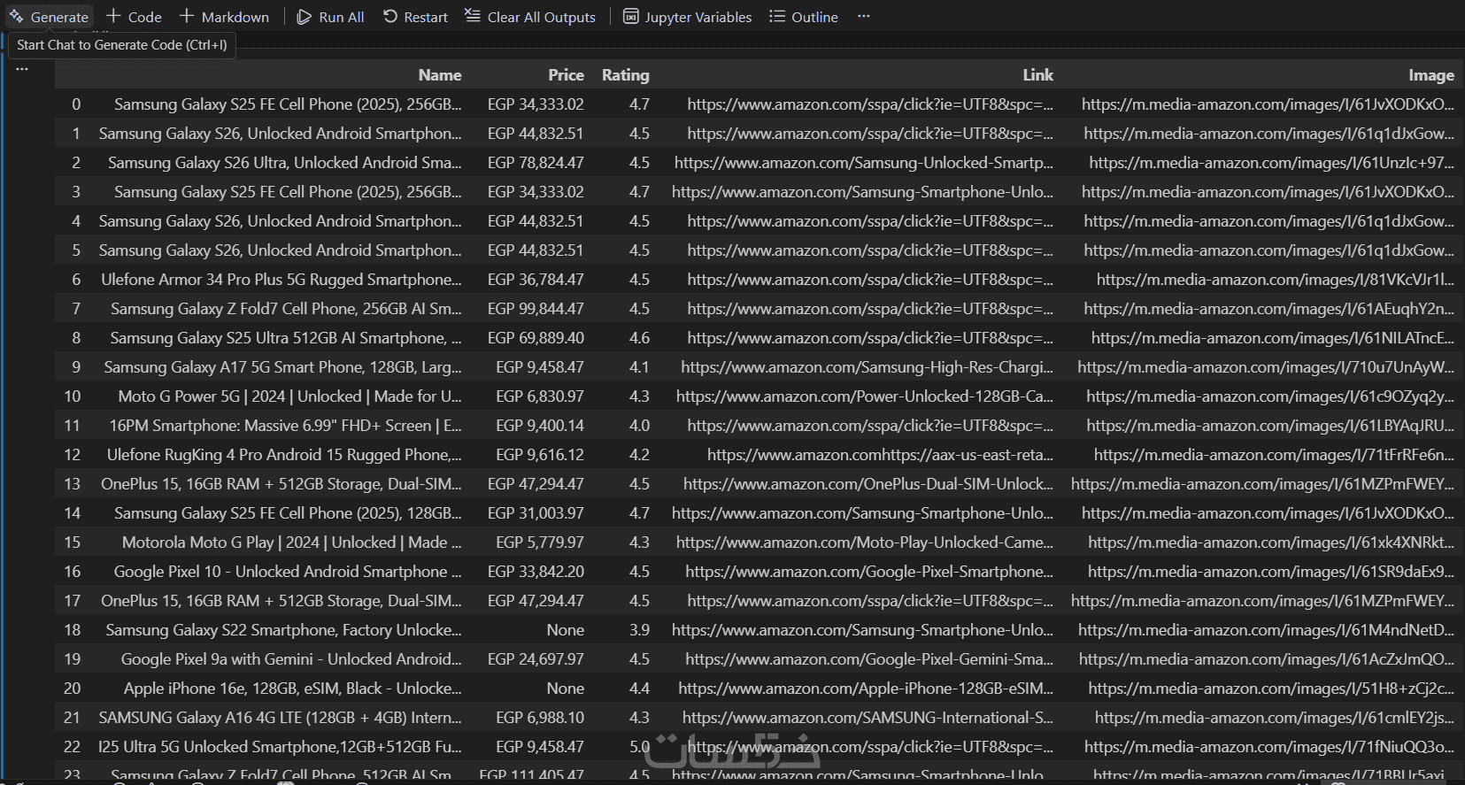Select the Apple iPhone 16e name cell
The height and width of the screenshot is (785, 1465).
[x=293, y=689]
